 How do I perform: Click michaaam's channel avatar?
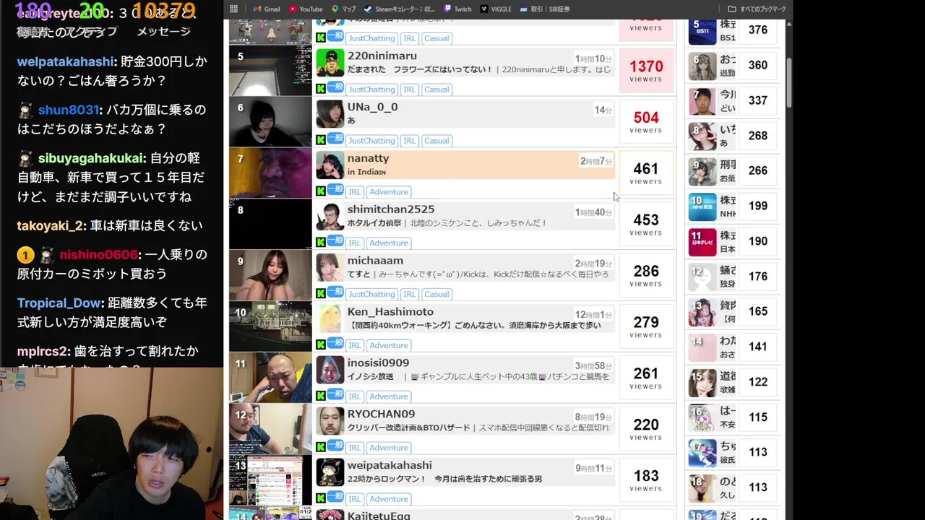coord(330,268)
